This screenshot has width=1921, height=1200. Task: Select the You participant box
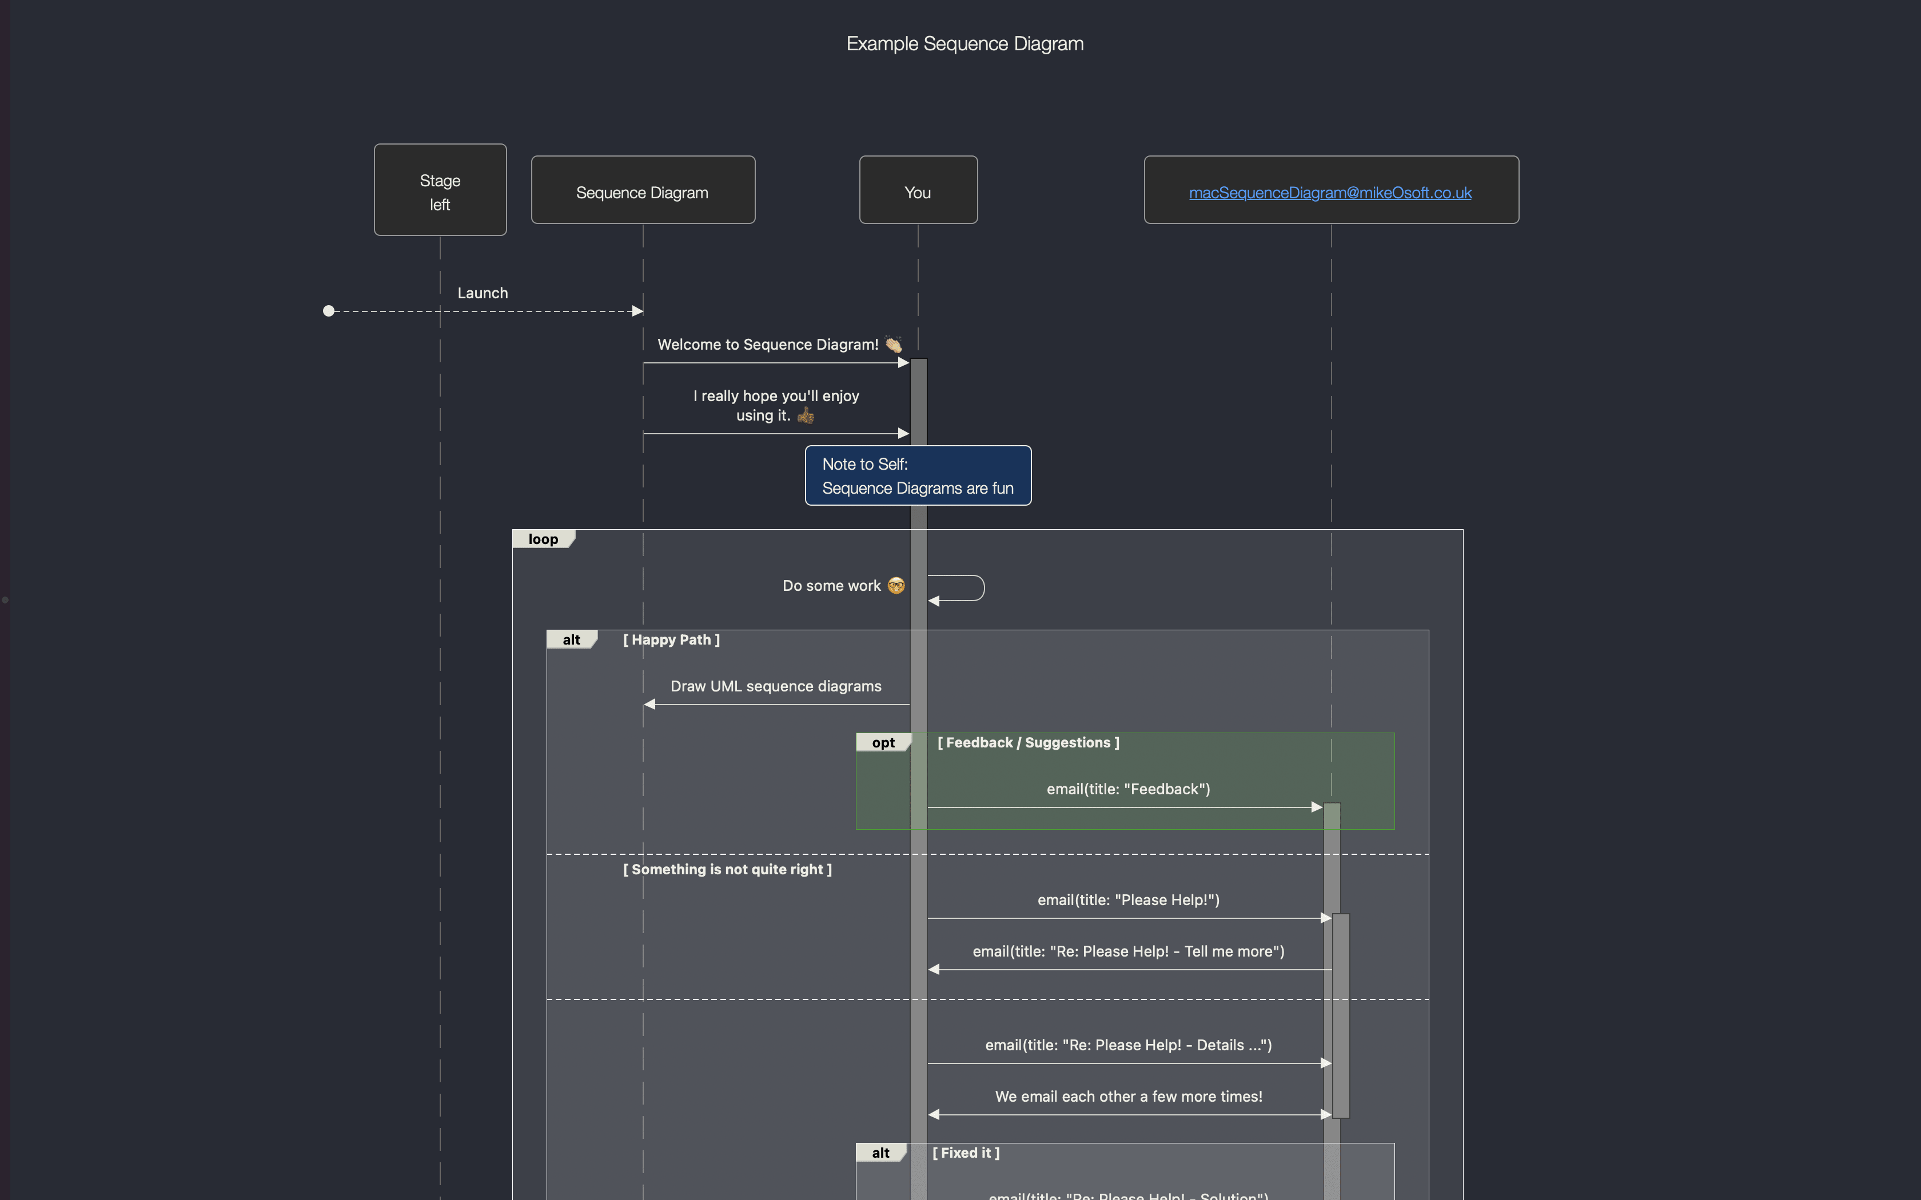918,190
